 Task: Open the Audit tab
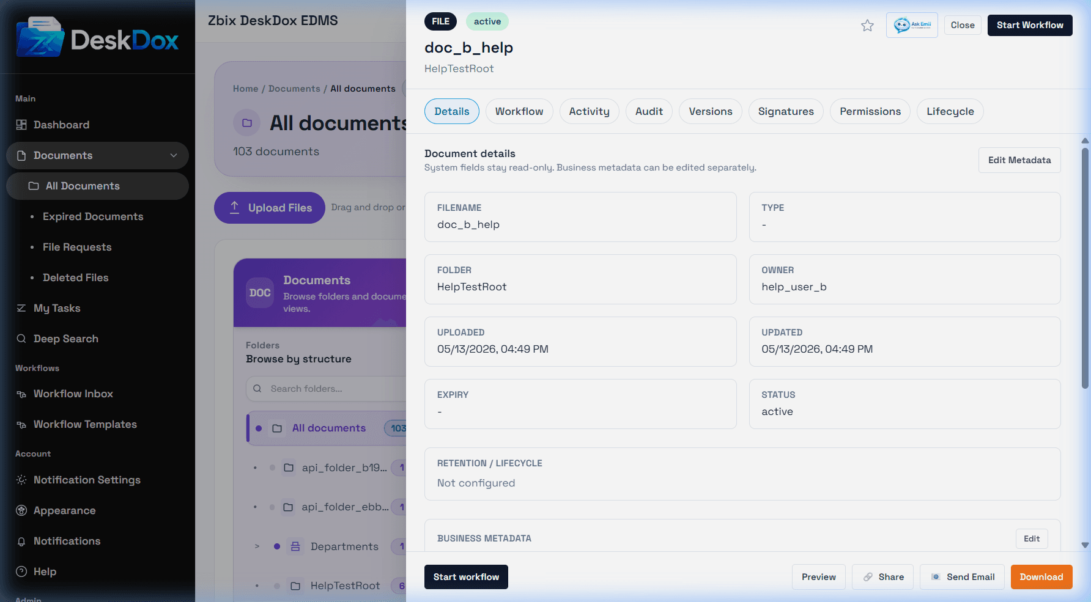[649, 111]
